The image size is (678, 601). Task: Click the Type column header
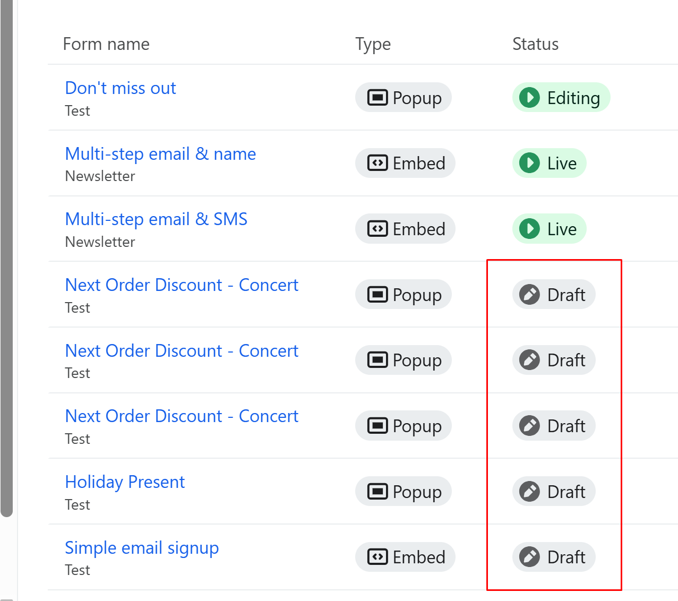(373, 44)
